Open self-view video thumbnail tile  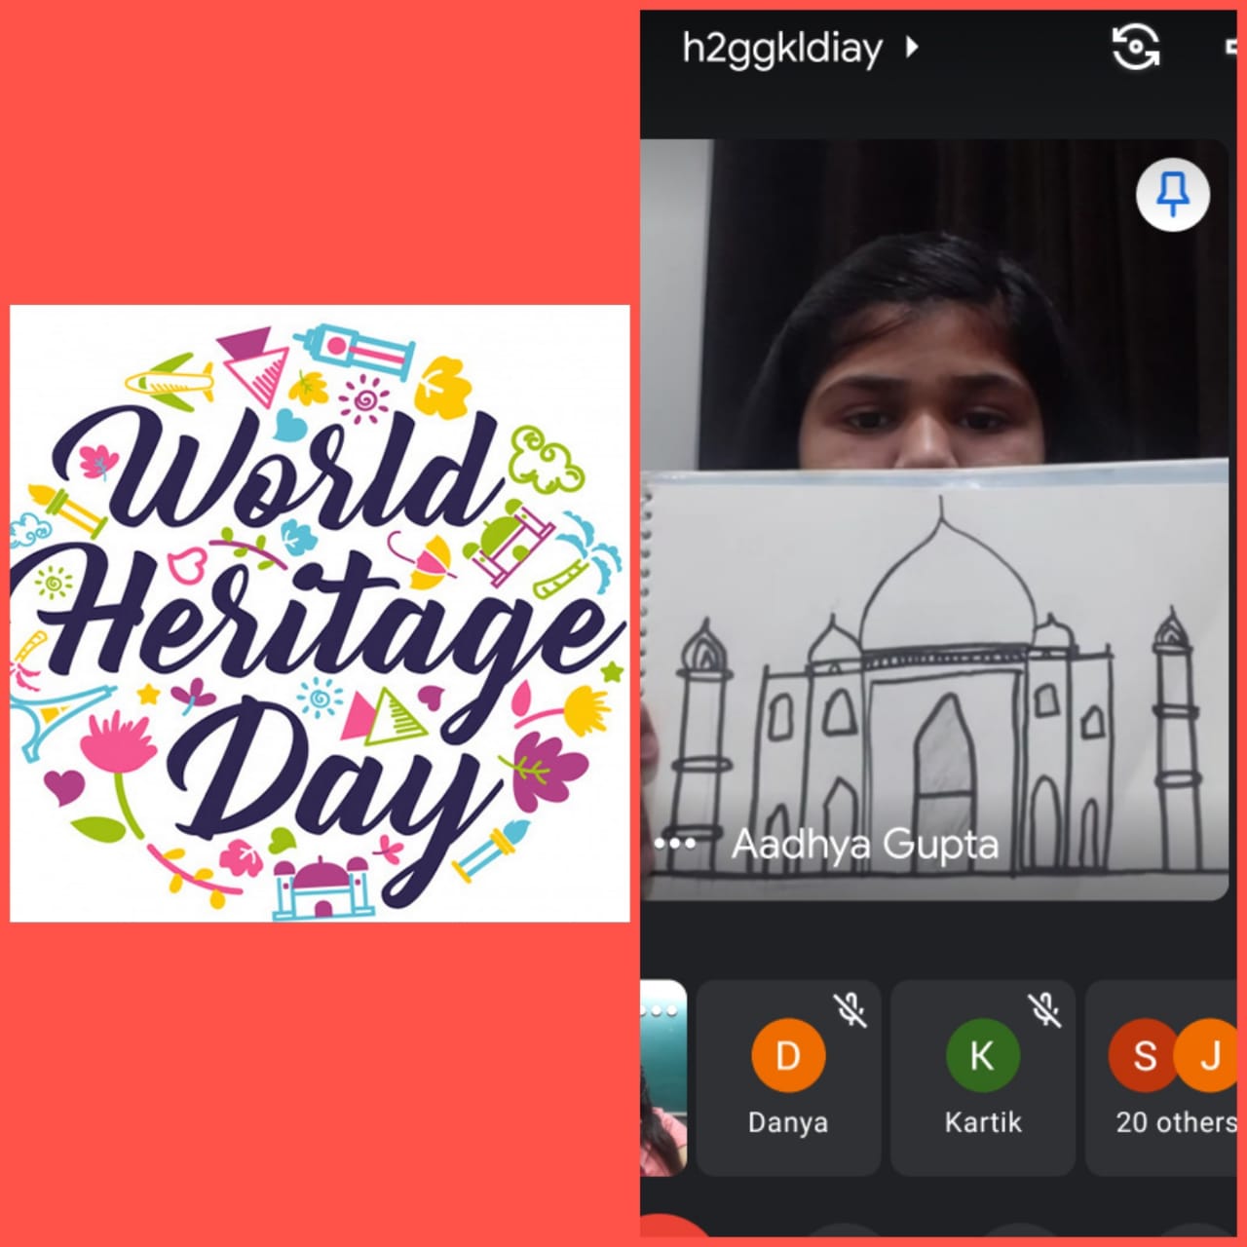(x=663, y=1077)
